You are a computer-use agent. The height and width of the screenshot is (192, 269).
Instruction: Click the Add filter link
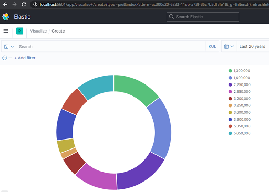point(25,58)
